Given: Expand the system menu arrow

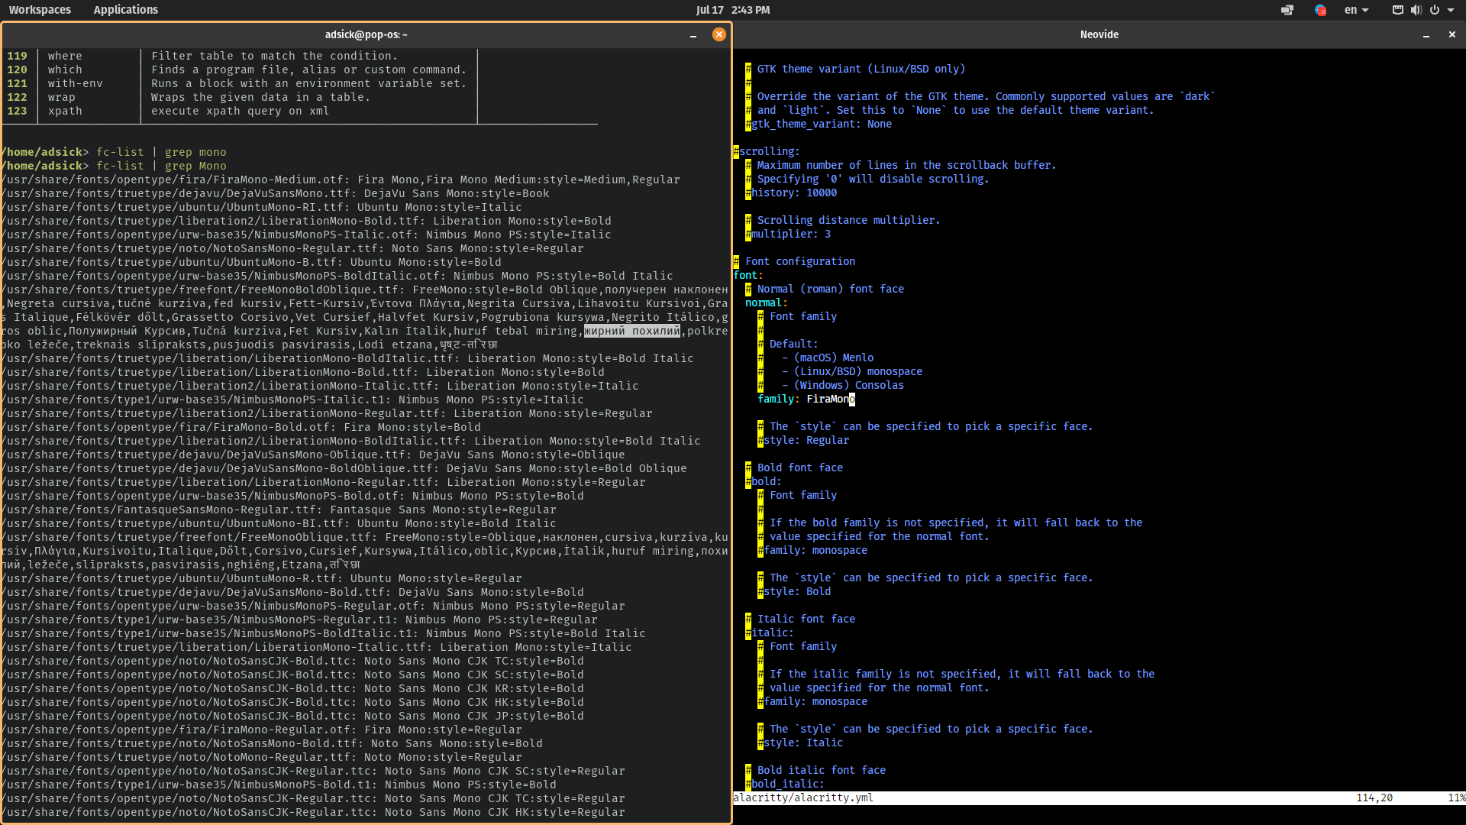Looking at the screenshot, I should coord(1451,11).
